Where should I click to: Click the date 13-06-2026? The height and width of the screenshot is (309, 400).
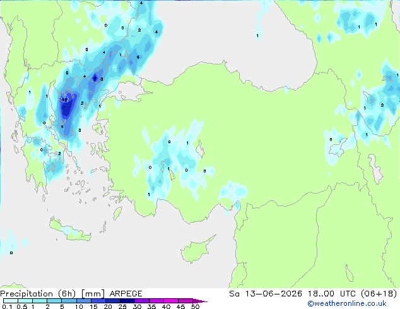(273, 293)
